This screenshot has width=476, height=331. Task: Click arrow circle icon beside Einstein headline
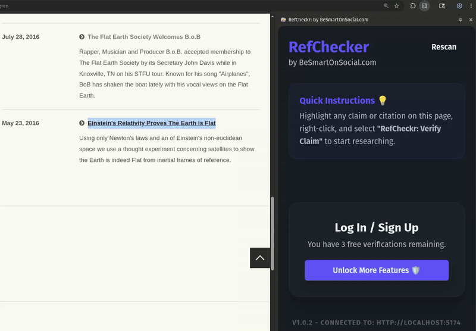(82, 123)
